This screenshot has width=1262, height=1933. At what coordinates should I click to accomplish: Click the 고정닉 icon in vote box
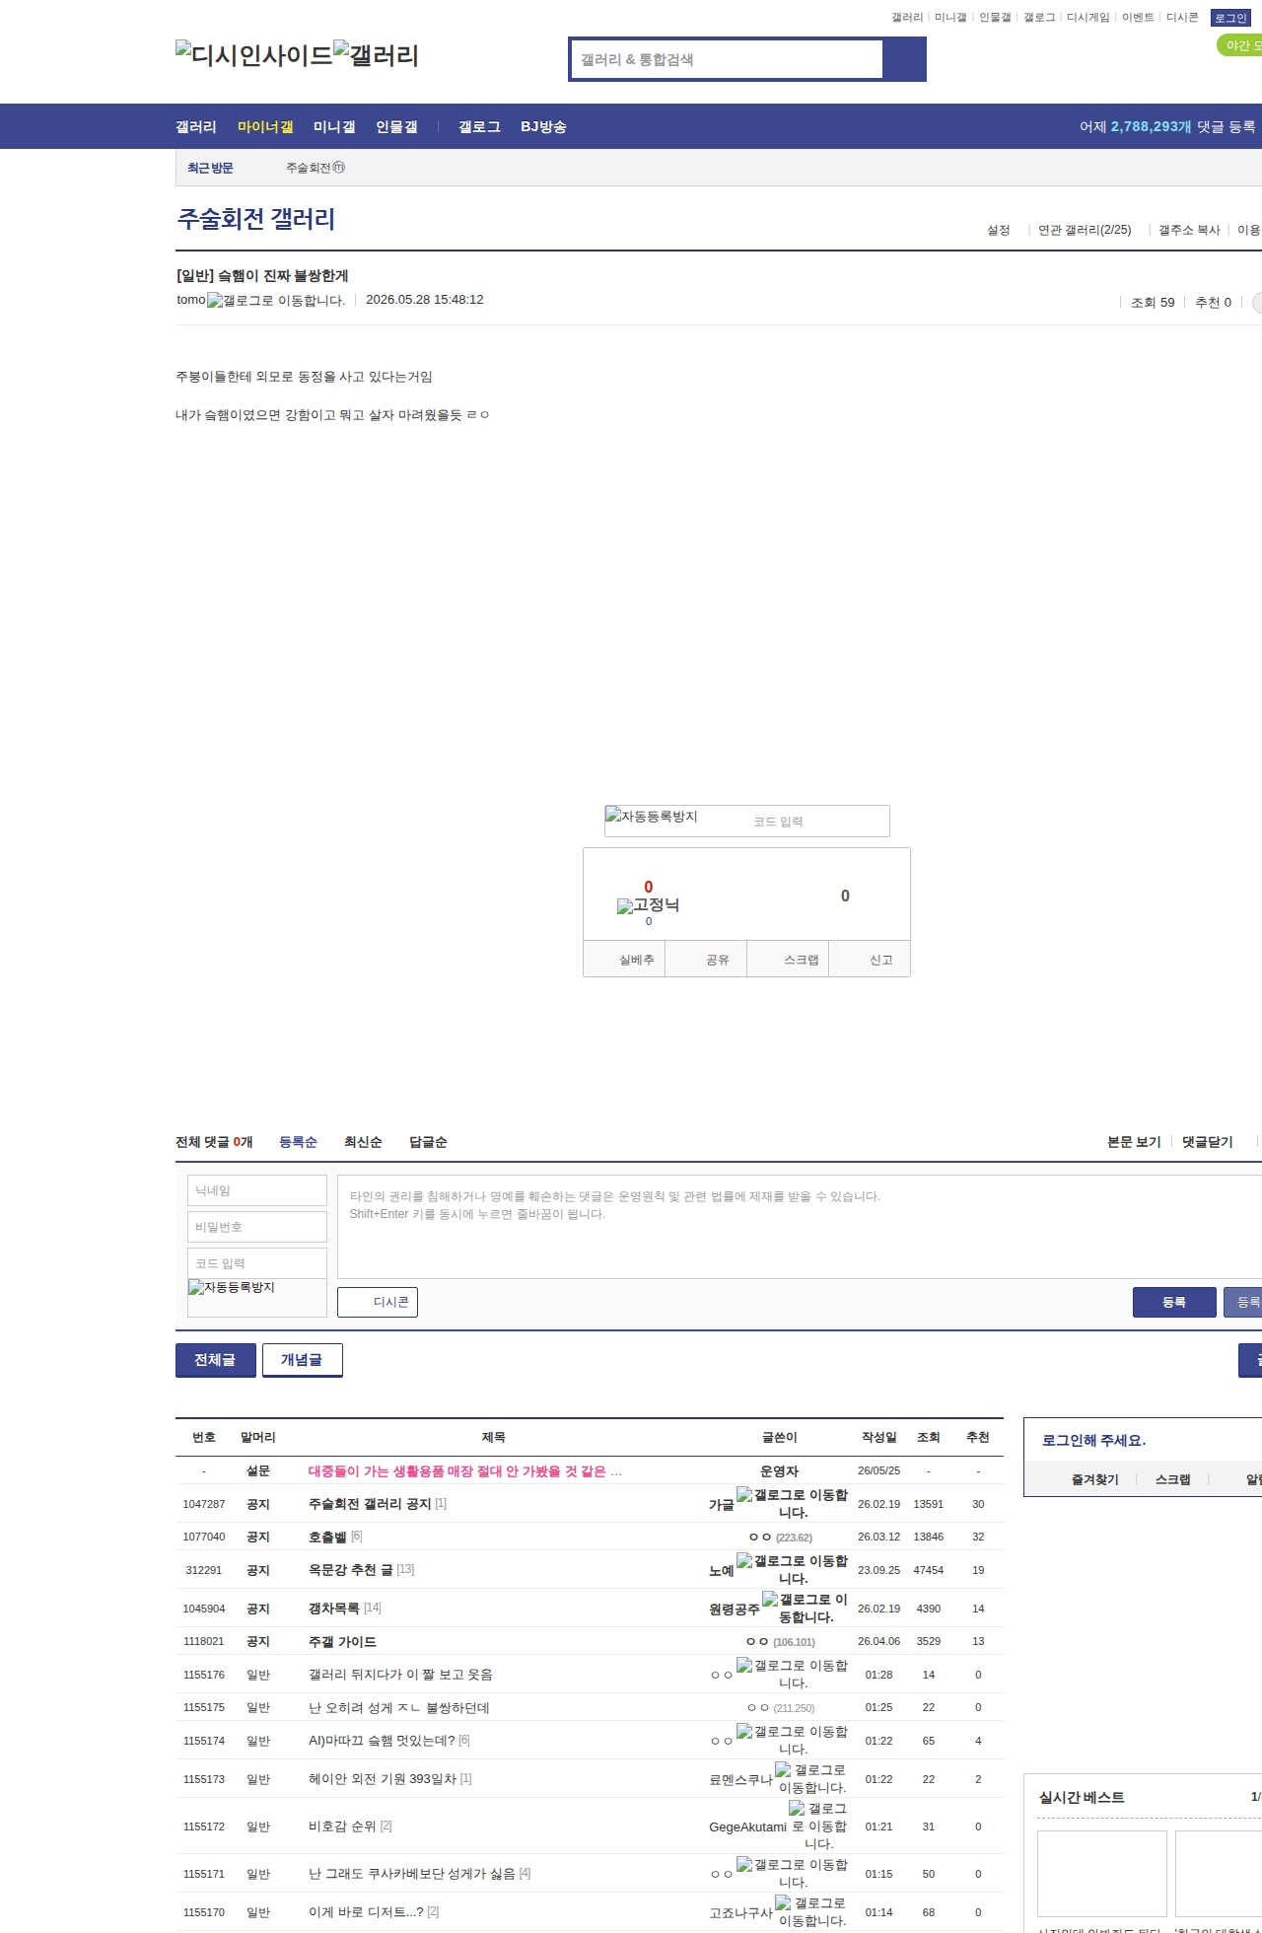tap(648, 905)
